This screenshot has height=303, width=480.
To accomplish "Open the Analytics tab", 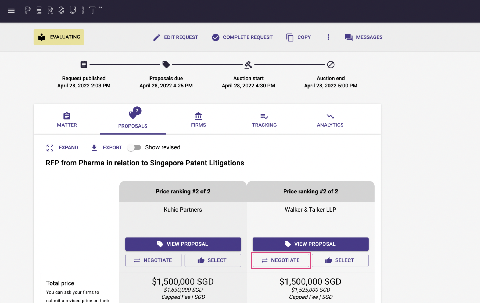I will [330, 120].
